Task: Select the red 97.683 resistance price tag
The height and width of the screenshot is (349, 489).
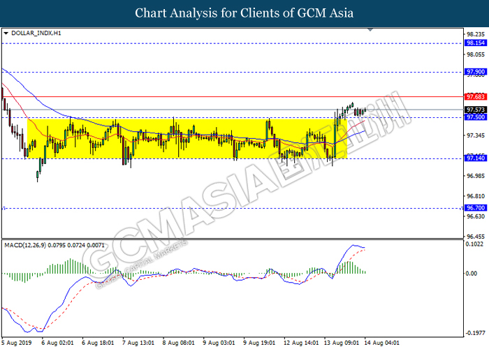Action: coord(475,97)
